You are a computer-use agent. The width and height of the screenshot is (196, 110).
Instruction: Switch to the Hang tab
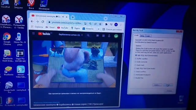(x=142, y=36)
